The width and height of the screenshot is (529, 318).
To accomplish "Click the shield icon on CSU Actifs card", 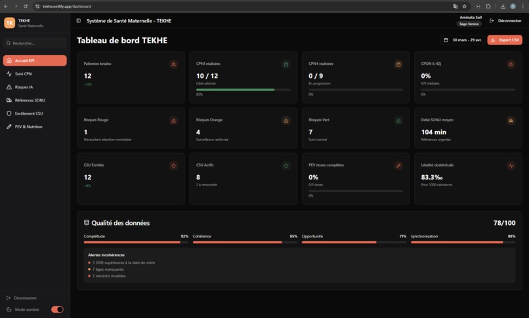I will pos(286,166).
